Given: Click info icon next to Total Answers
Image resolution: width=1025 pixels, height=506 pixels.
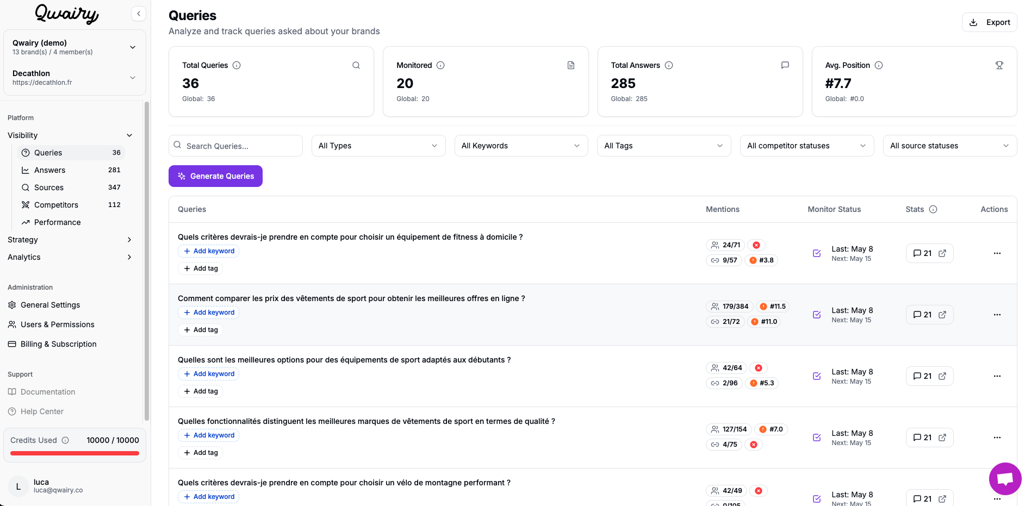Looking at the screenshot, I should (669, 65).
